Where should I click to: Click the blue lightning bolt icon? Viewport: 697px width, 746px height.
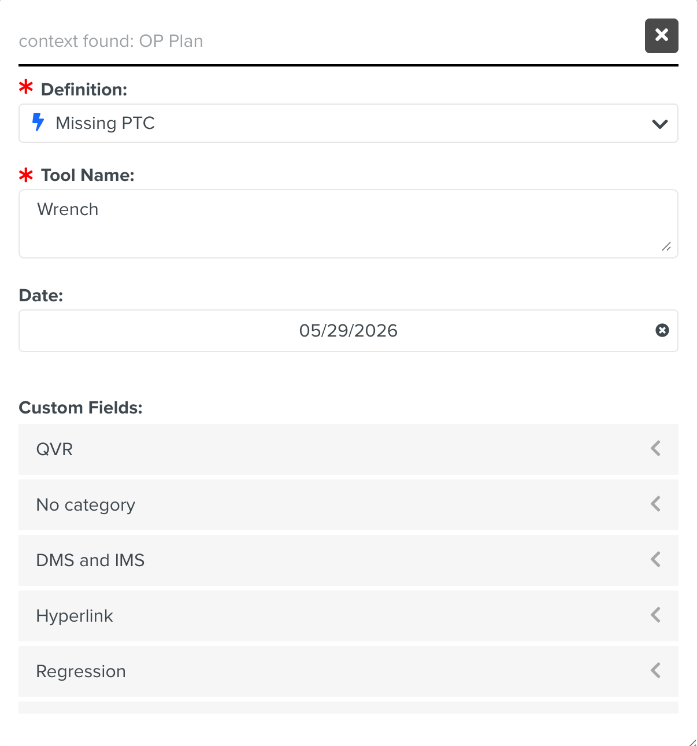[x=38, y=122]
